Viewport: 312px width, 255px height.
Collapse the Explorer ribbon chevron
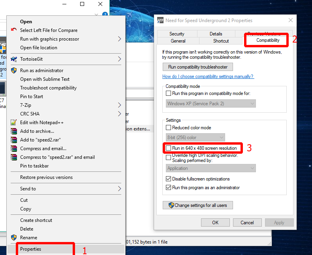pyautogui.click(x=96, y=15)
